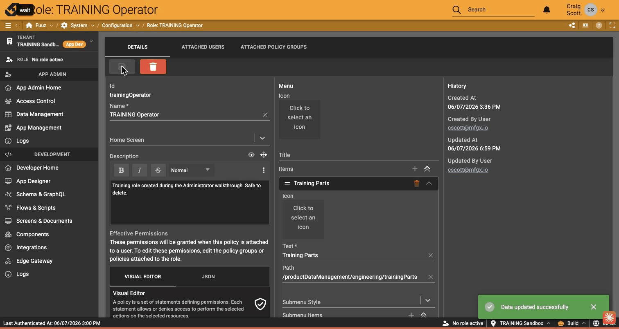Click the help question mark icon

(x=599, y=25)
